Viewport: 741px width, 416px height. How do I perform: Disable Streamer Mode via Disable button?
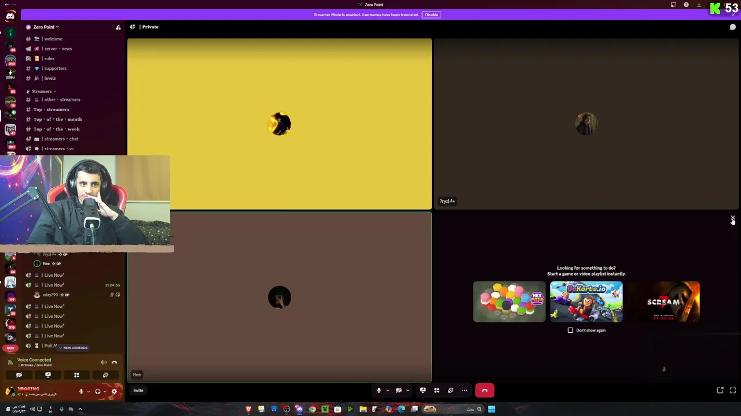[x=431, y=14]
